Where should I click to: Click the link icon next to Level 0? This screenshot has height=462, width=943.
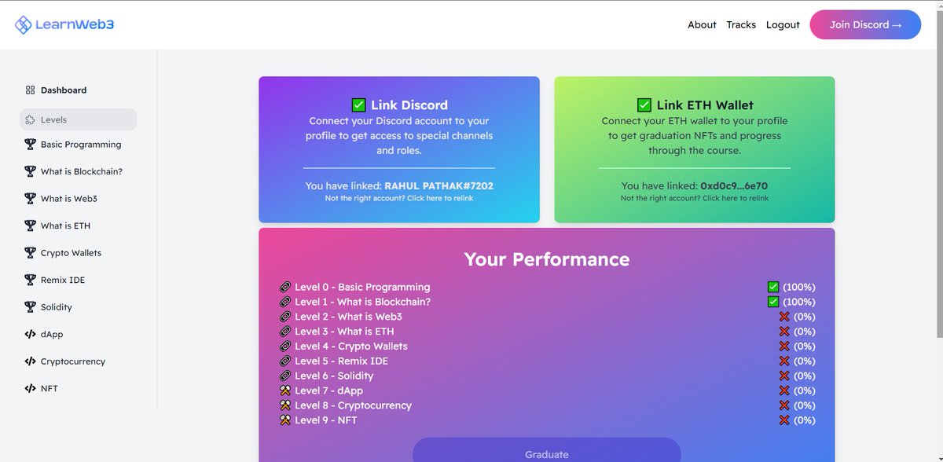coord(285,287)
